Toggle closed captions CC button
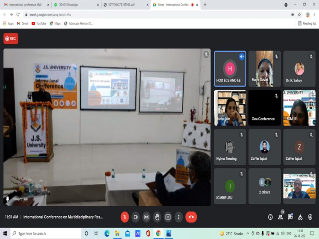Image resolution: width=319 pixels, height=239 pixels. point(146,217)
